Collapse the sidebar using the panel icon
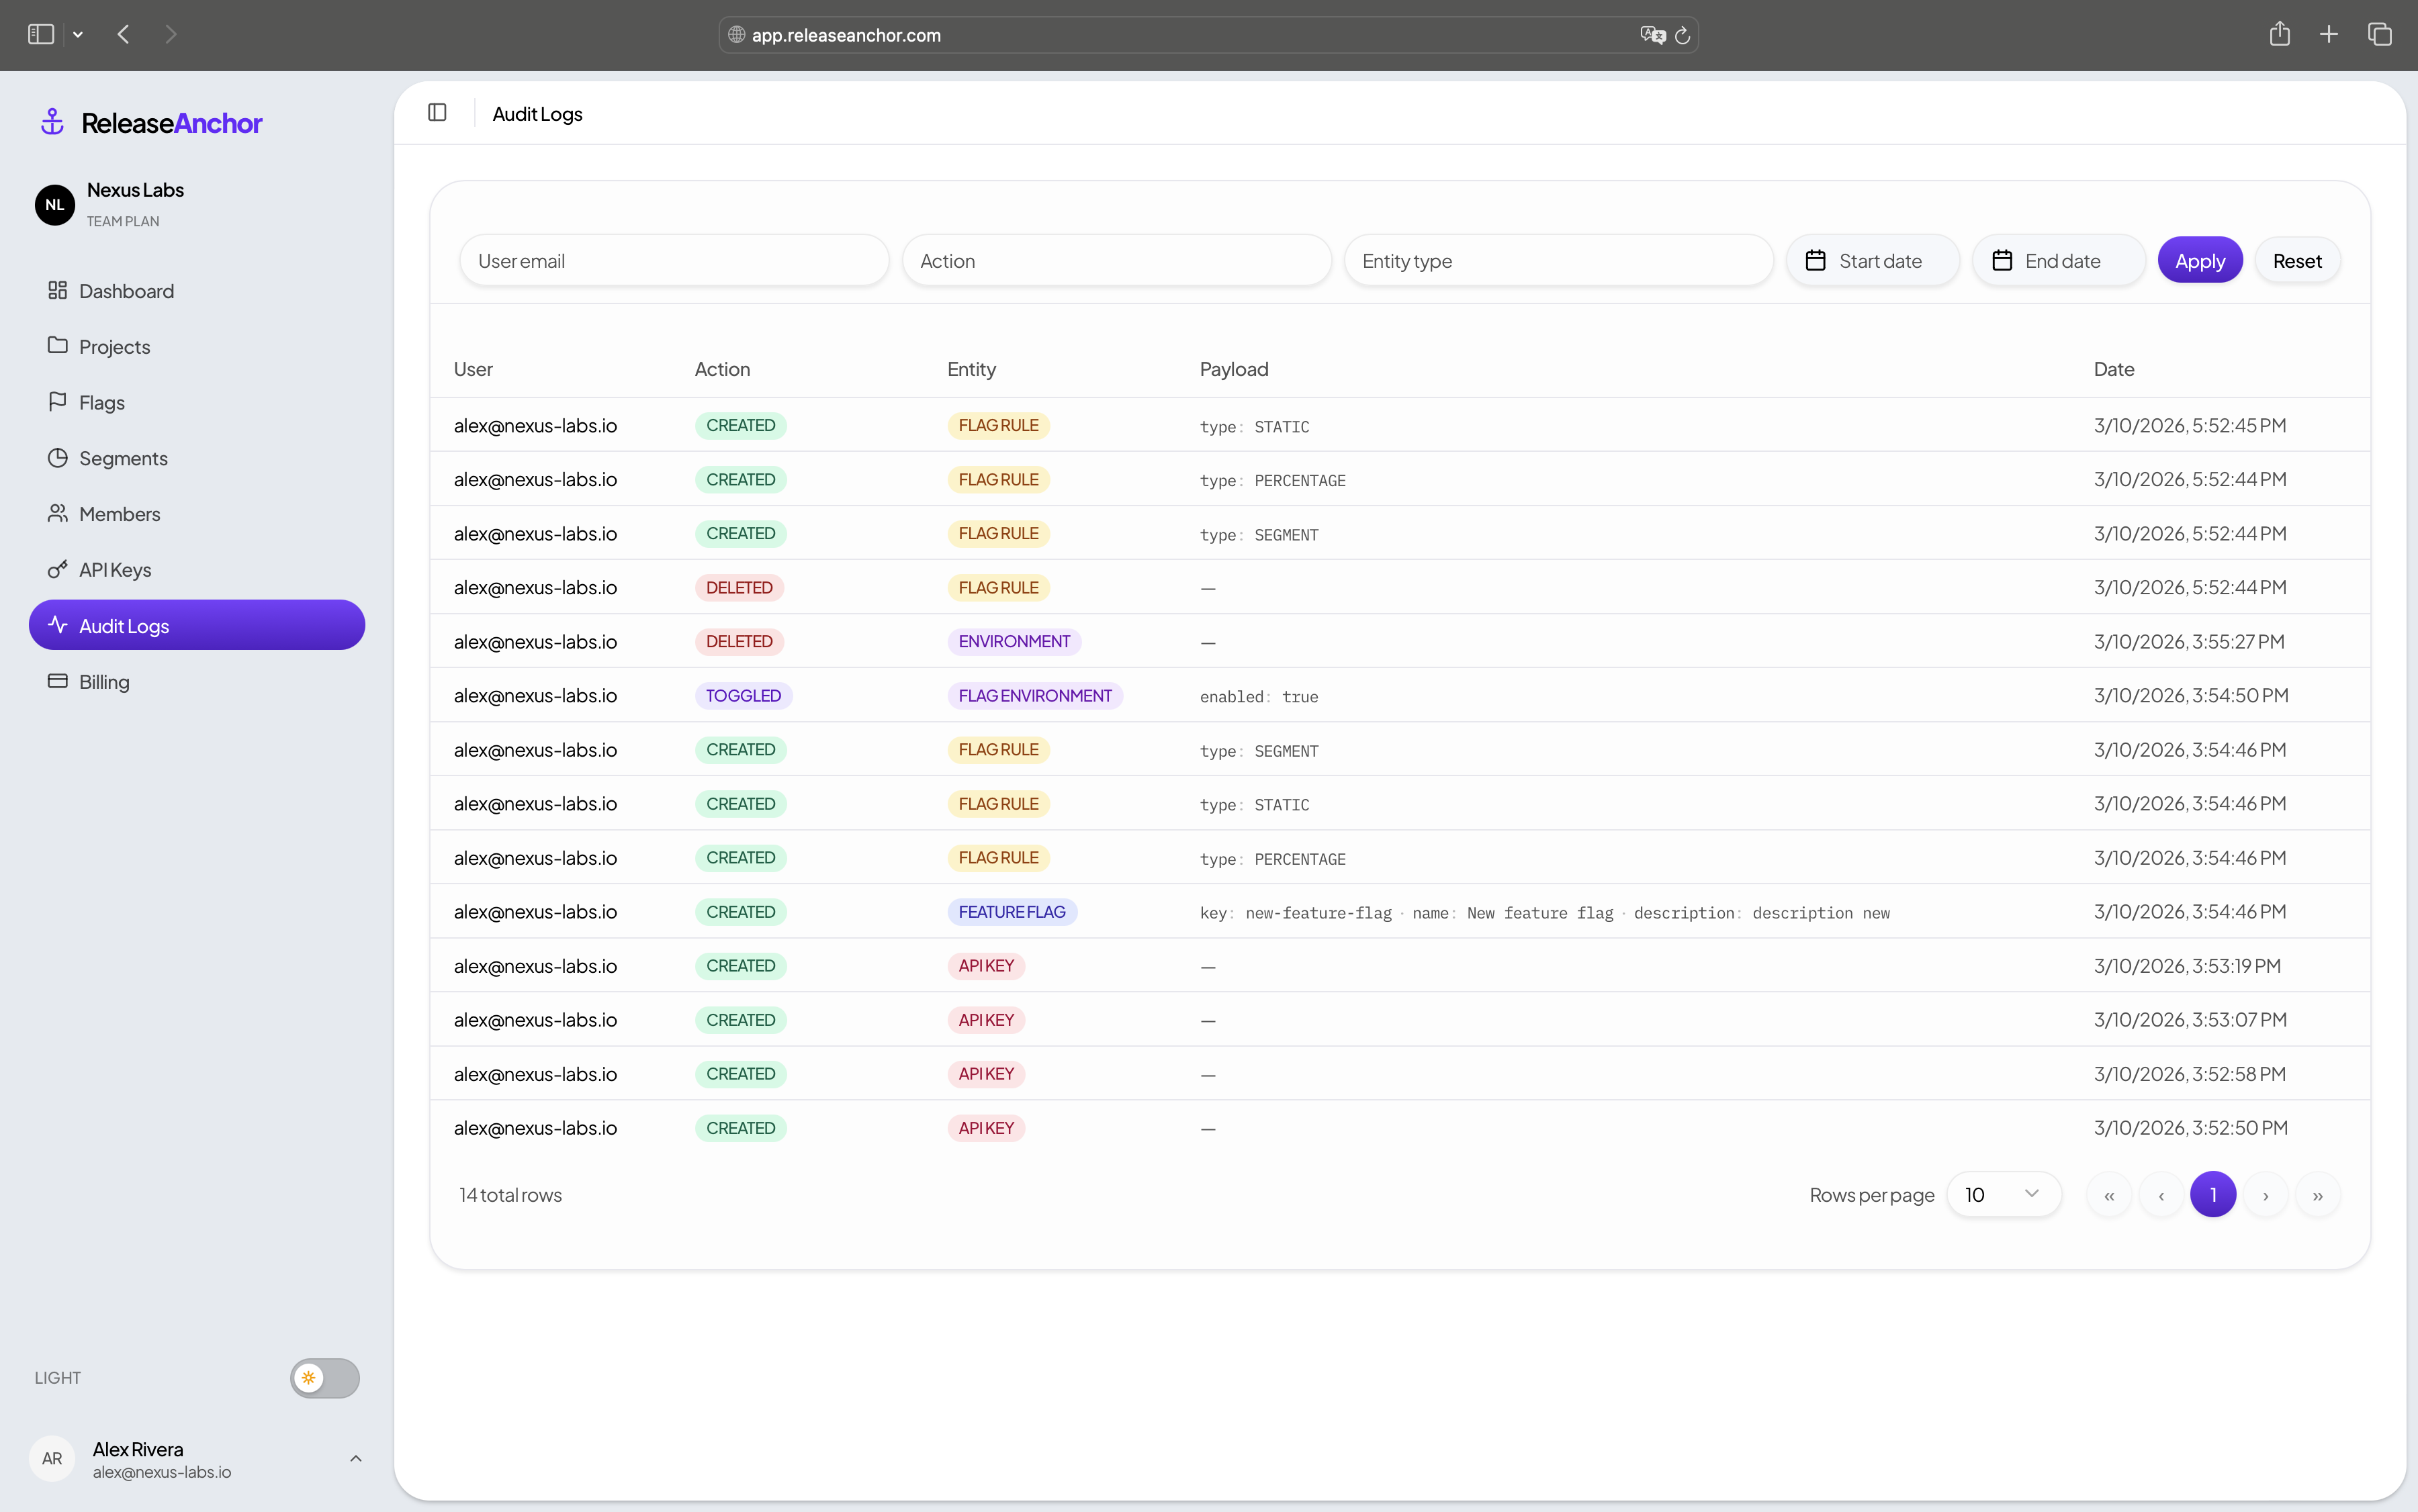Image resolution: width=2418 pixels, height=1512 pixels. [437, 113]
